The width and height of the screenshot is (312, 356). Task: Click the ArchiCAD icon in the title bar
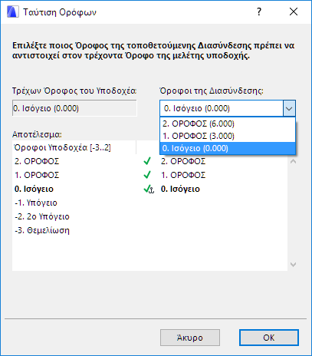point(13,12)
